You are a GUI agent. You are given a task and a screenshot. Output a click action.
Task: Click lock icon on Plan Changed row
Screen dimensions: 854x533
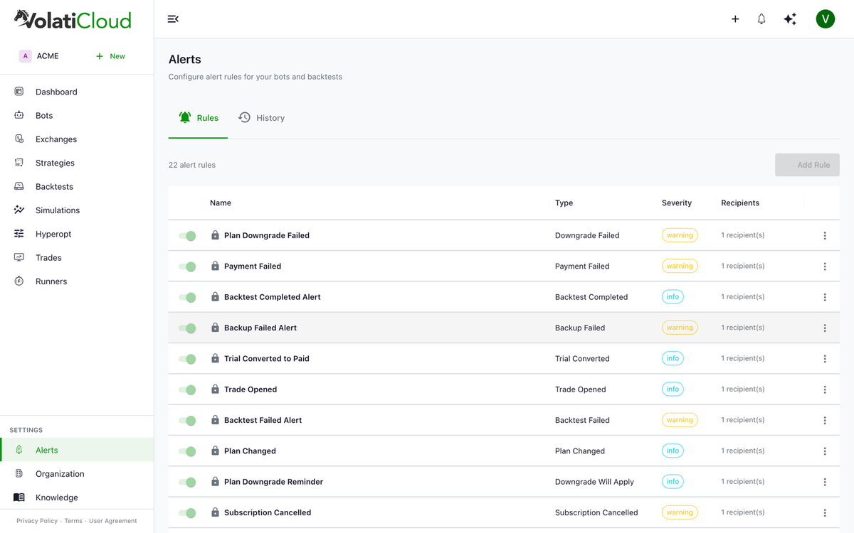[x=215, y=451]
